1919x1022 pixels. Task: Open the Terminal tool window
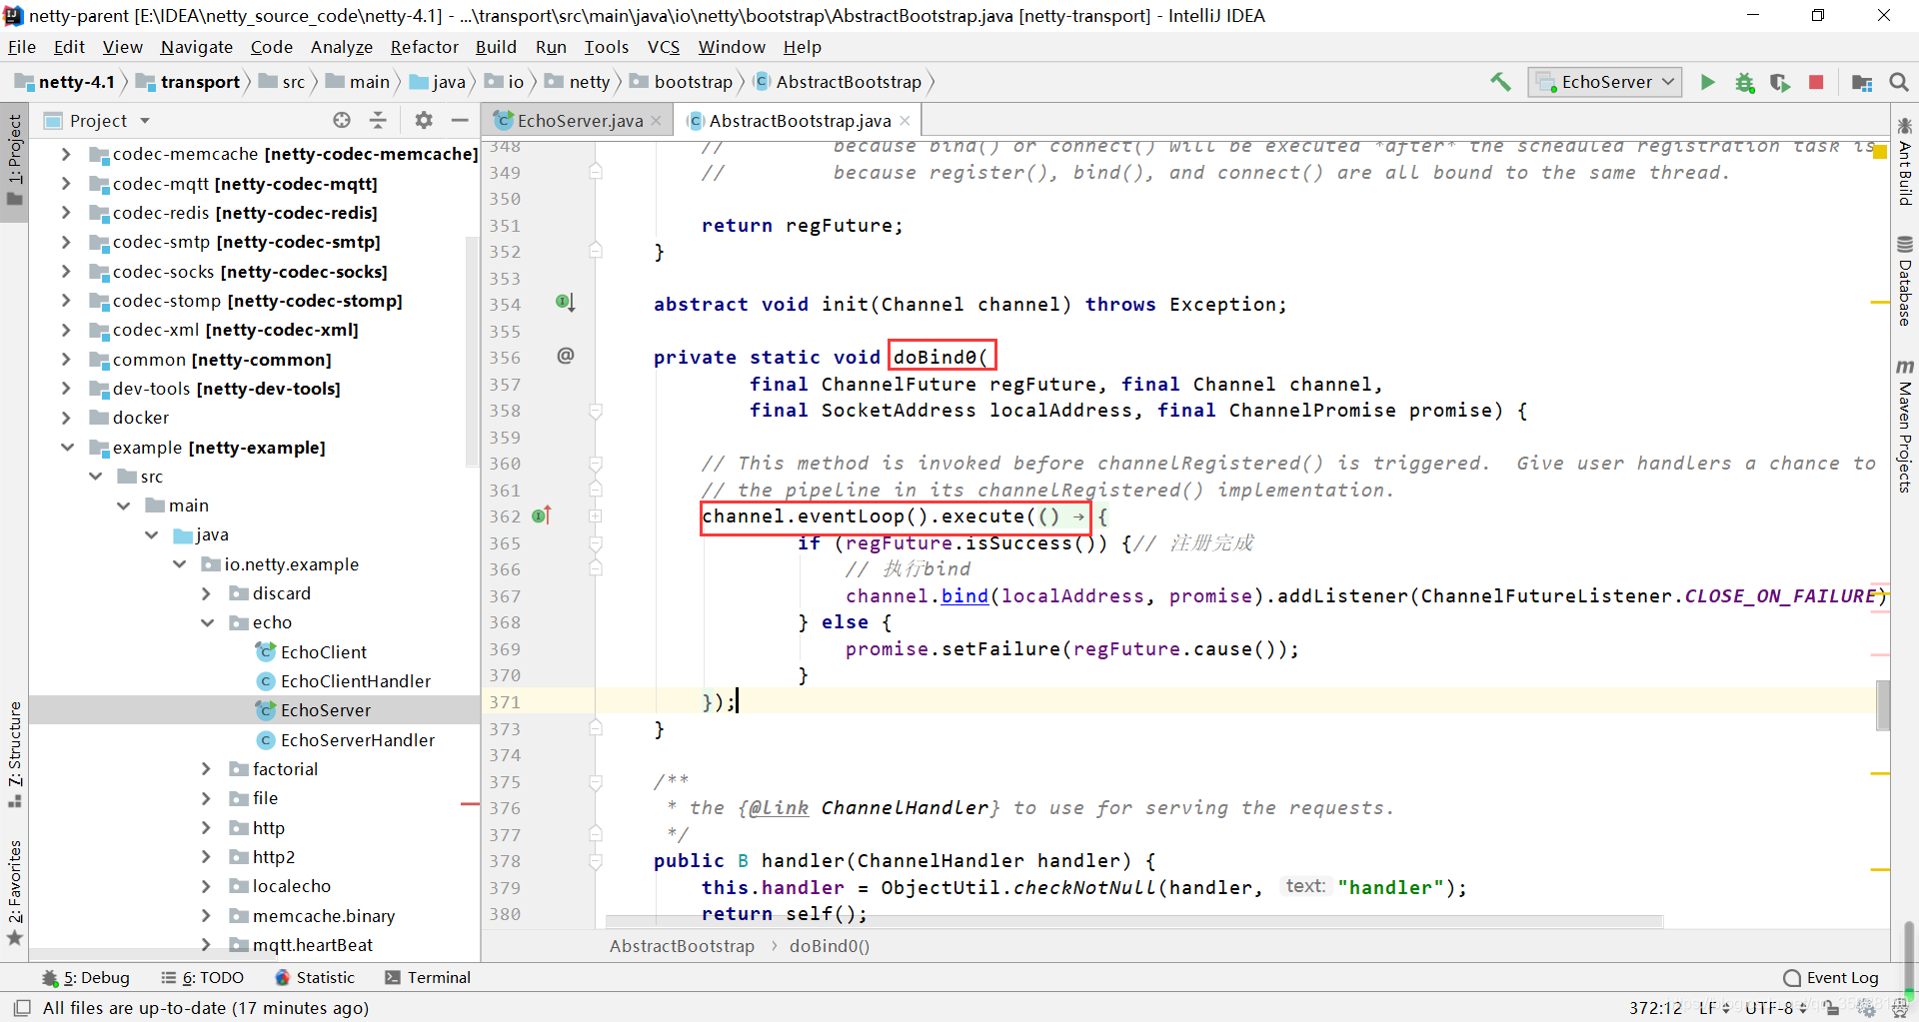pyautogui.click(x=428, y=978)
